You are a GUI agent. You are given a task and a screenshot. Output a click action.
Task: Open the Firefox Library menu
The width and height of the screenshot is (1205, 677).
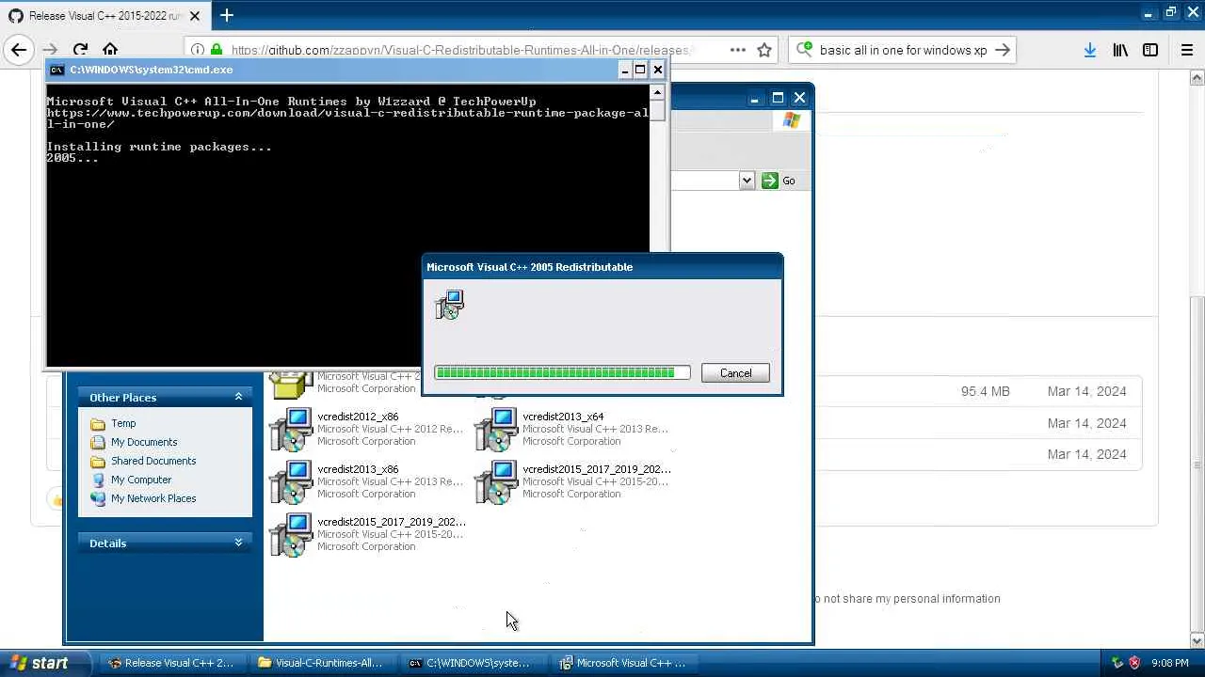[1120, 50]
